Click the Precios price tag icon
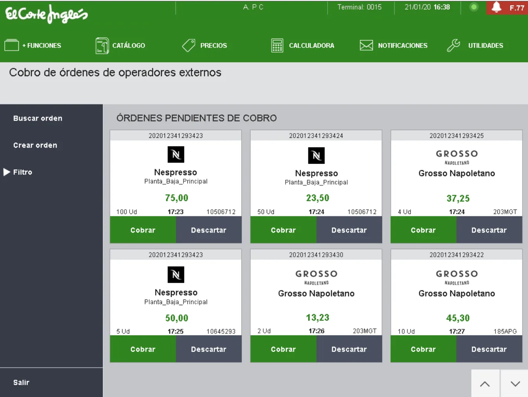This screenshot has width=528, height=397. pos(189,46)
